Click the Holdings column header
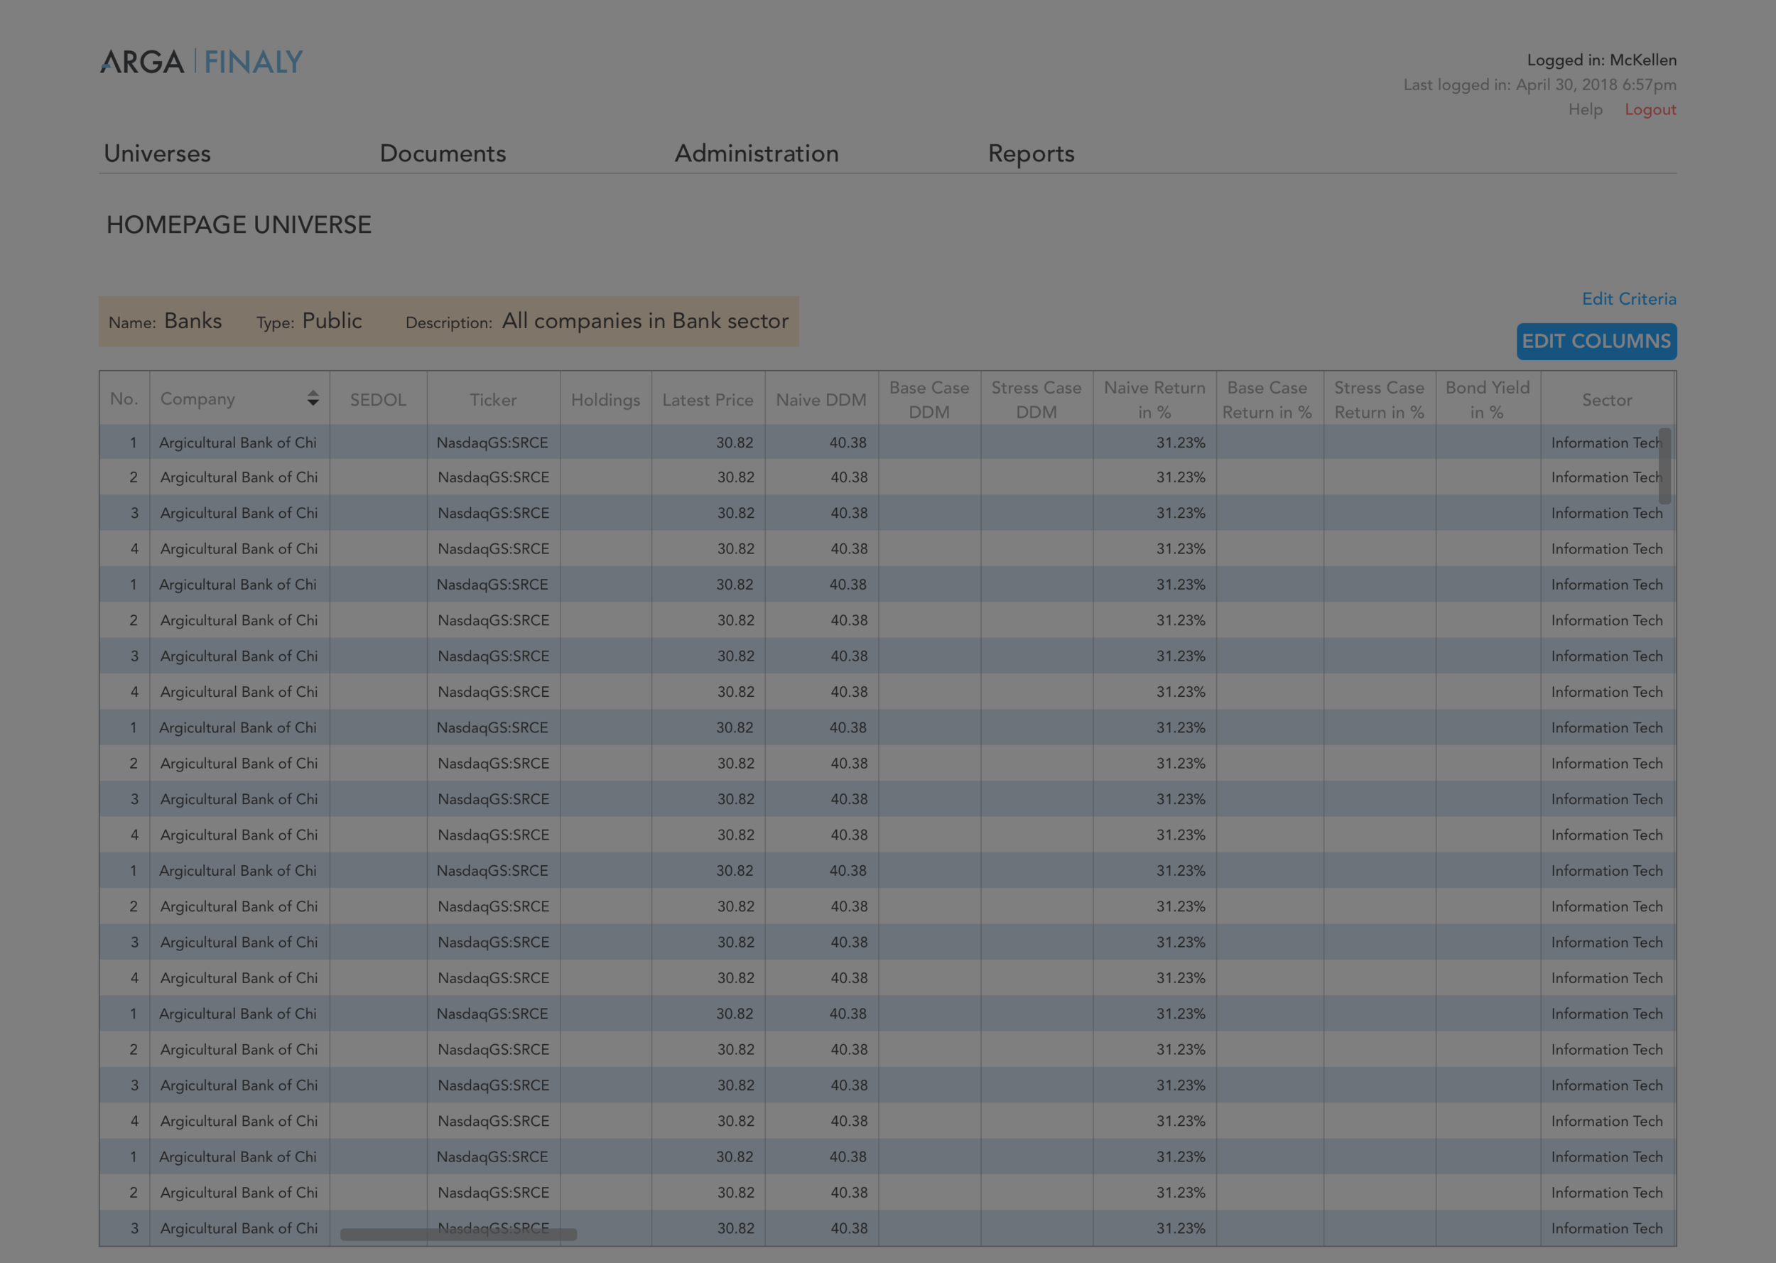Screen dimensions: 1776x1263 point(606,400)
